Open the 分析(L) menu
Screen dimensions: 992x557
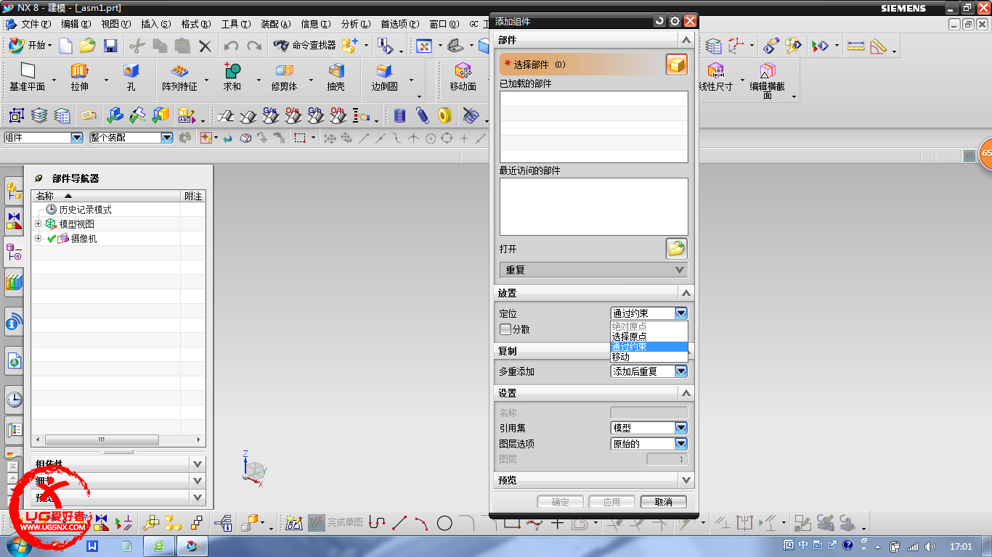355,24
